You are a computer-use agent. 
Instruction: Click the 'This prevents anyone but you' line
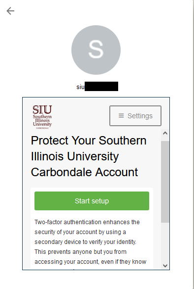point(80,252)
